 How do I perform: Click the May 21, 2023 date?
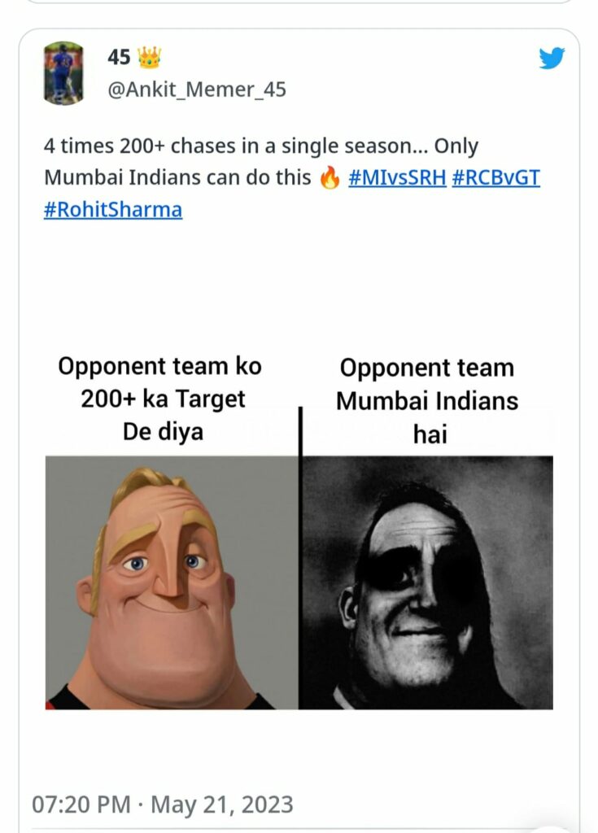222,805
